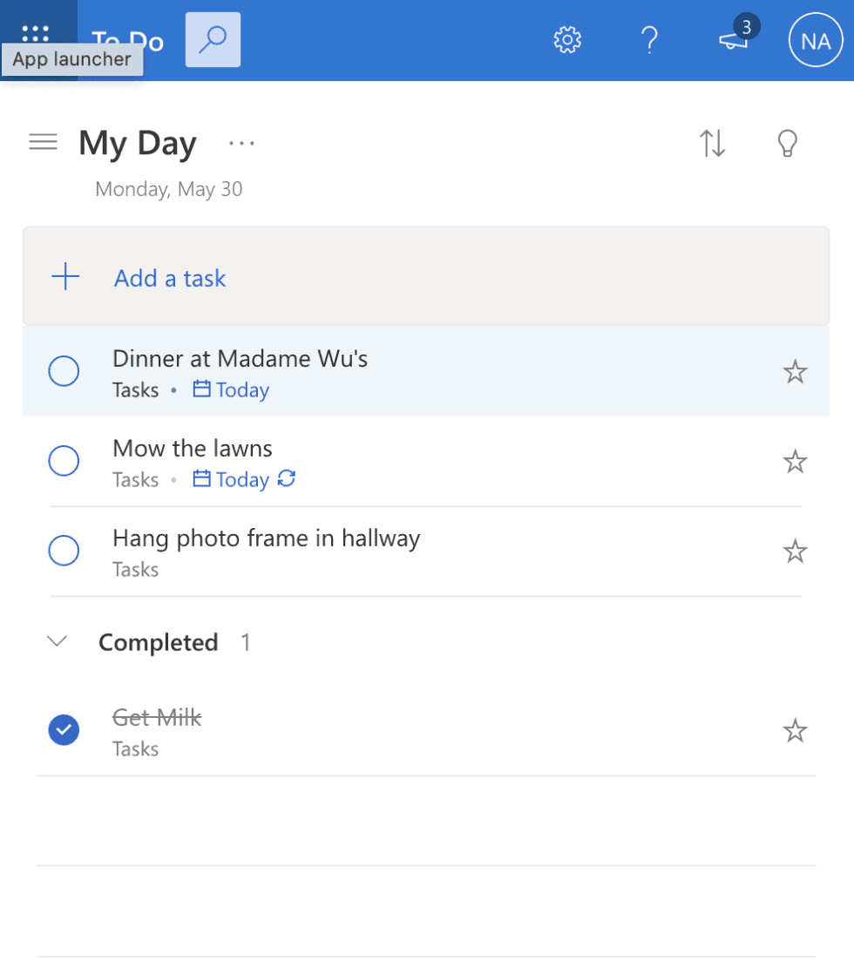Screen dimensions: 854x975
Task: Click the Completed section header label
Action: (x=158, y=642)
